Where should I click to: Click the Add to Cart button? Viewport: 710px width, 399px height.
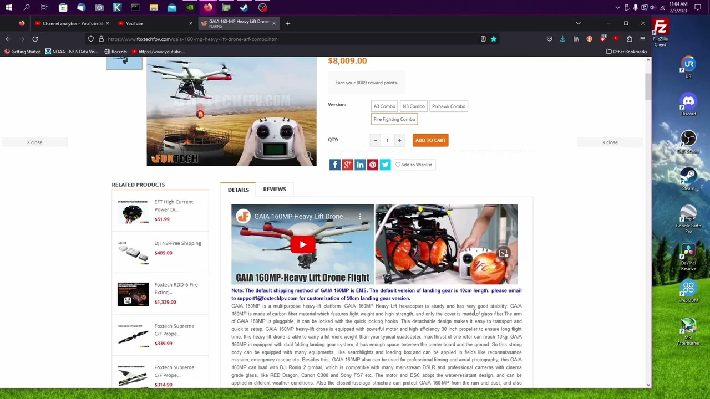pyautogui.click(x=430, y=140)
